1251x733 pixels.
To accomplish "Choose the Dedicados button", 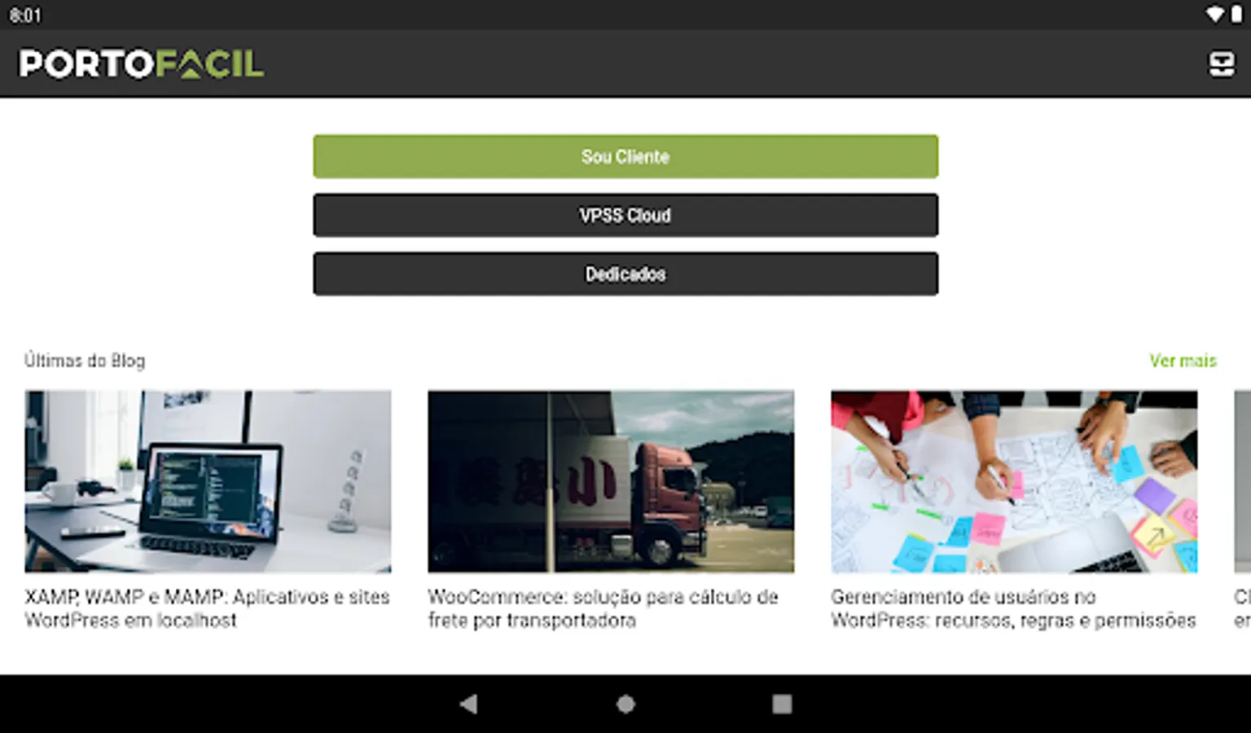I will 625,274.
